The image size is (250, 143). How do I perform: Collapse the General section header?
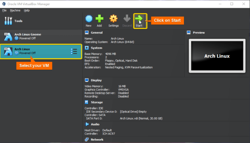coord(97,32)
